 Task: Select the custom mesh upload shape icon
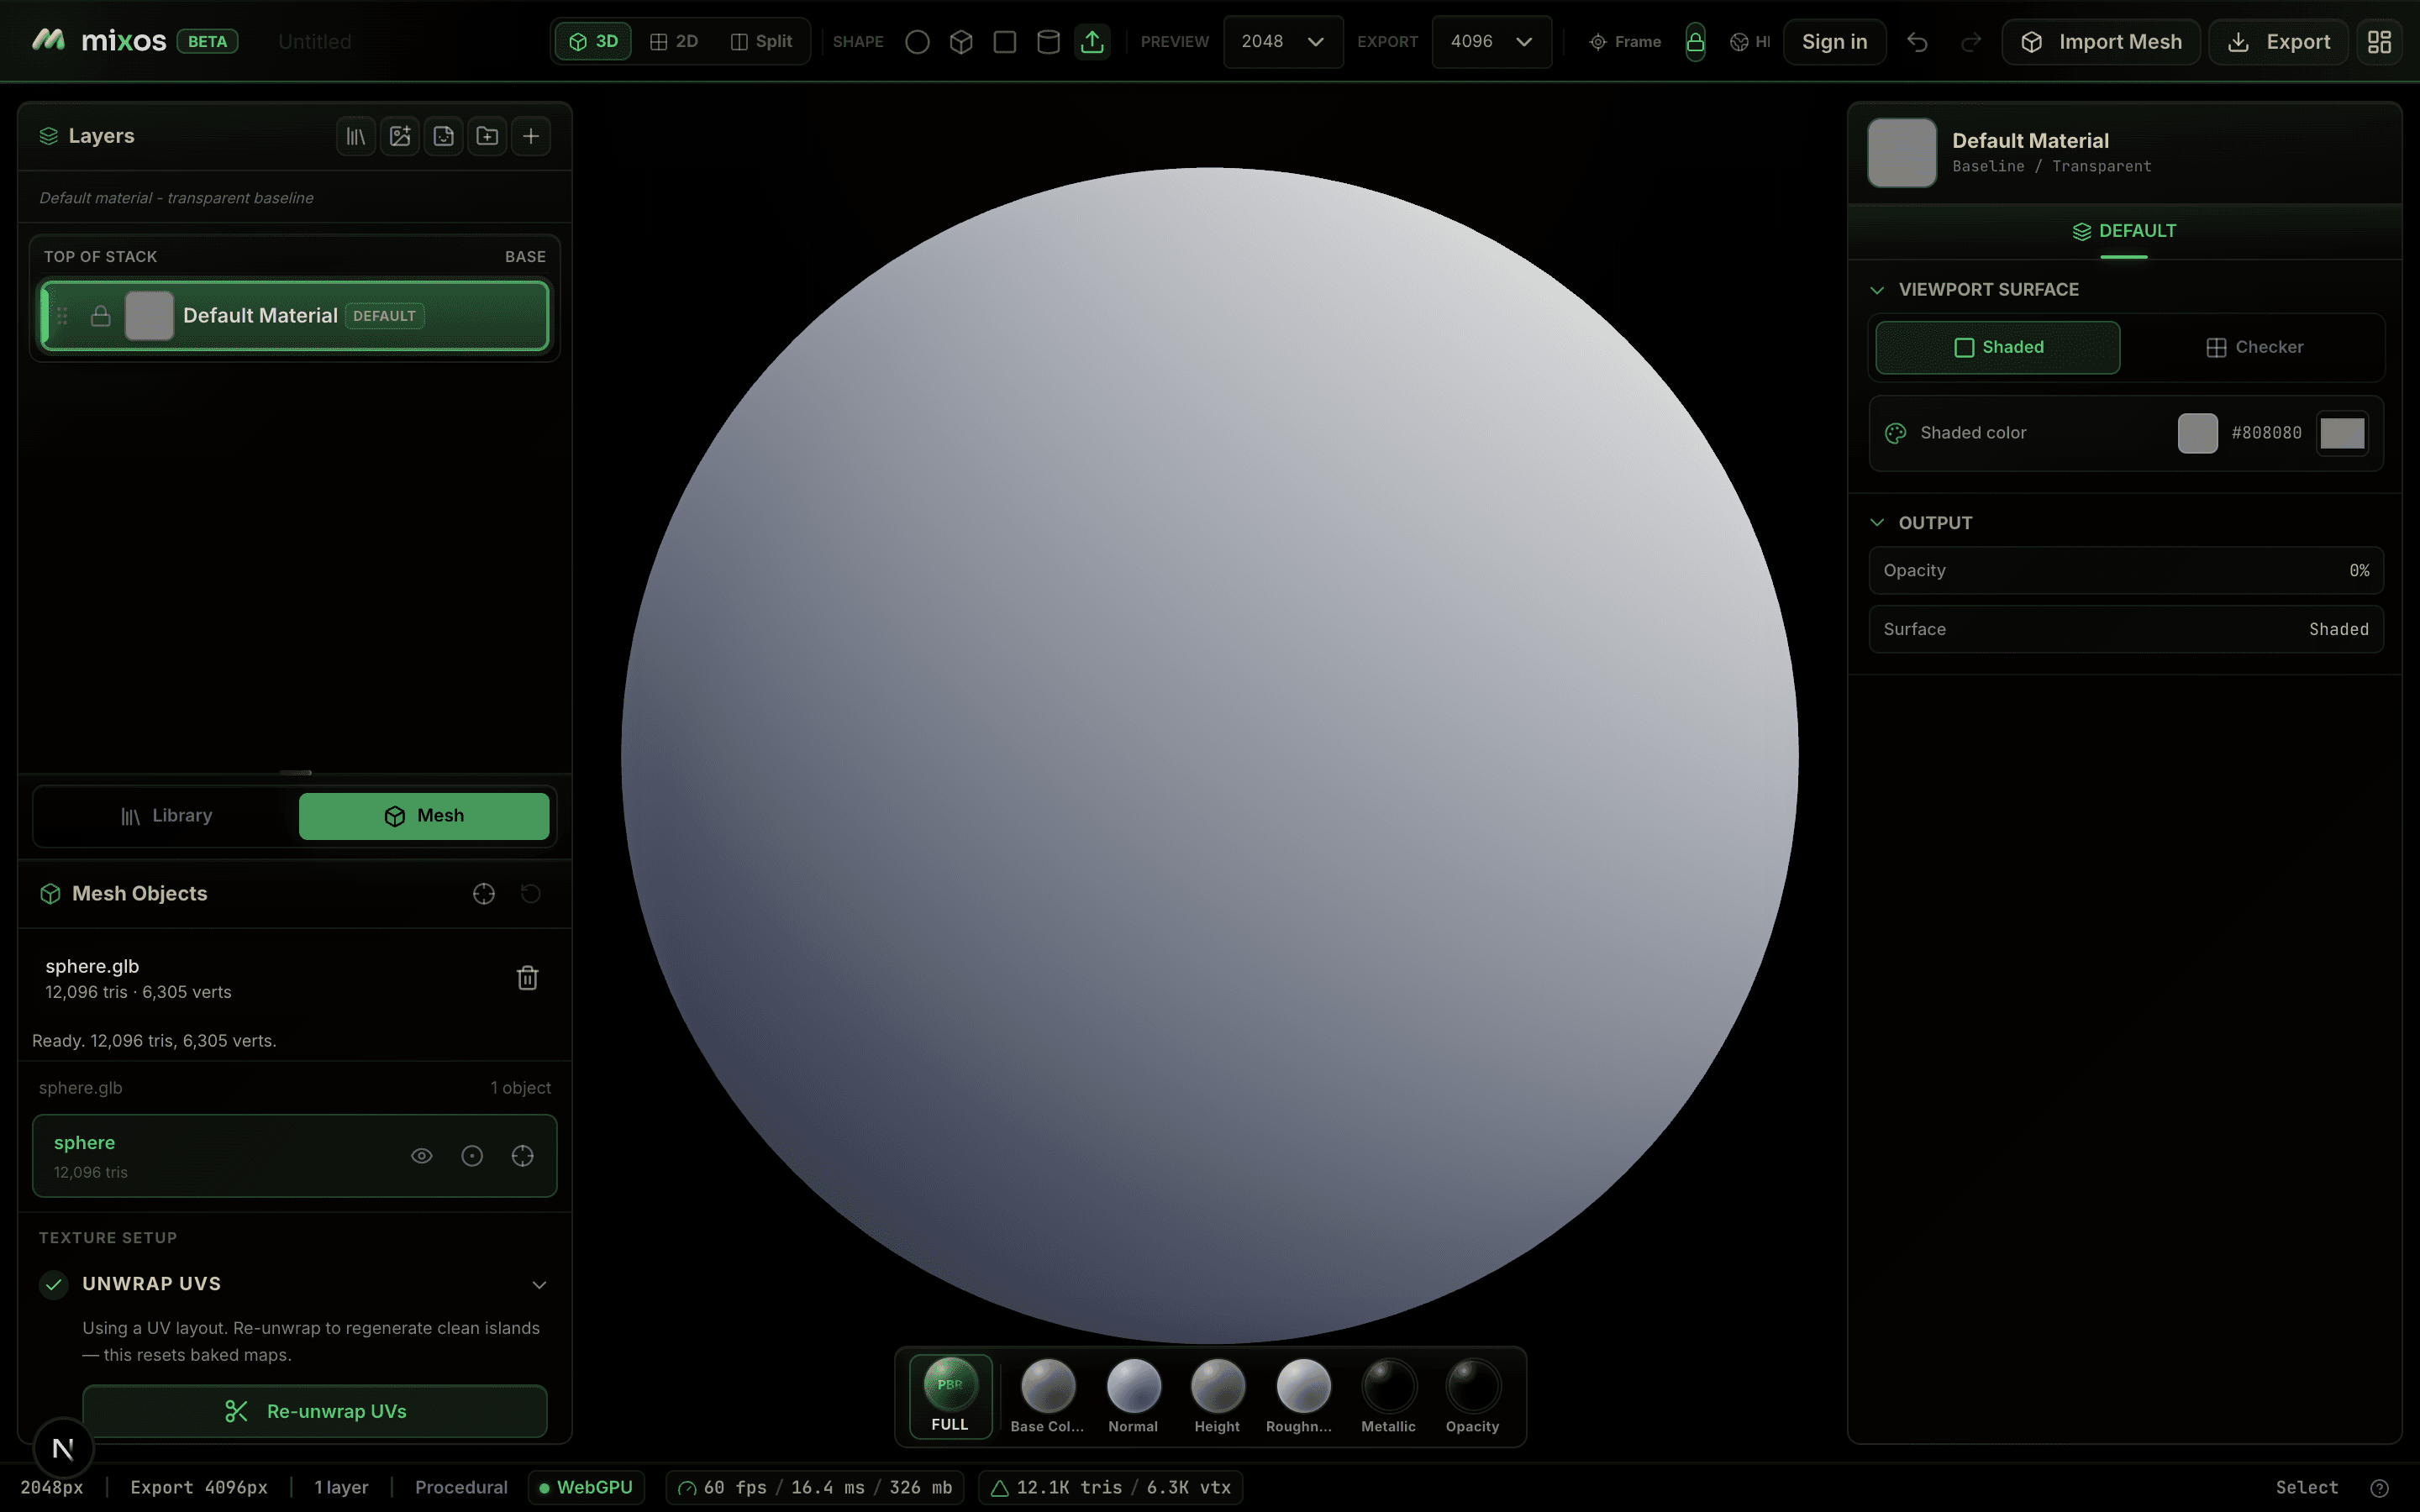[x=1092, y=42]
